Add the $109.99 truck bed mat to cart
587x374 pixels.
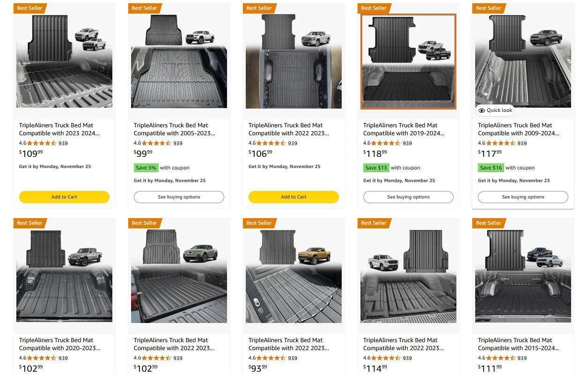[64, 197]
